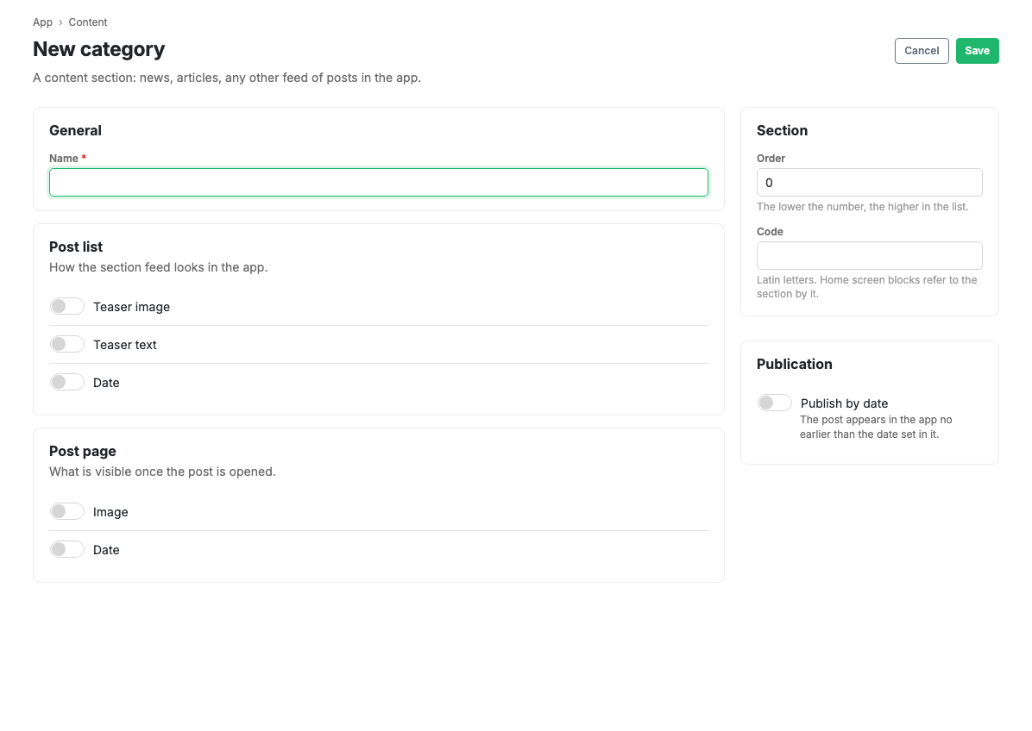Screen dimensions: 1032x731
Task: Click "How the section feed looks in the app."
Action: [159, 267]
